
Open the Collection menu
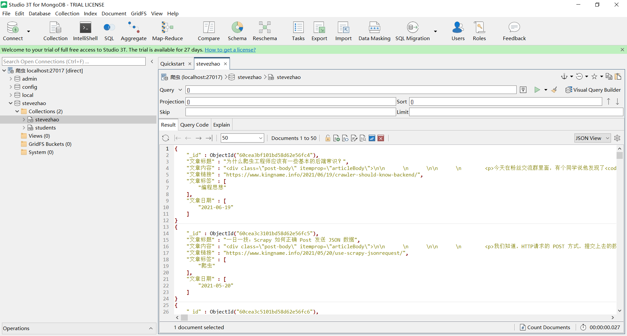[67, 13]
